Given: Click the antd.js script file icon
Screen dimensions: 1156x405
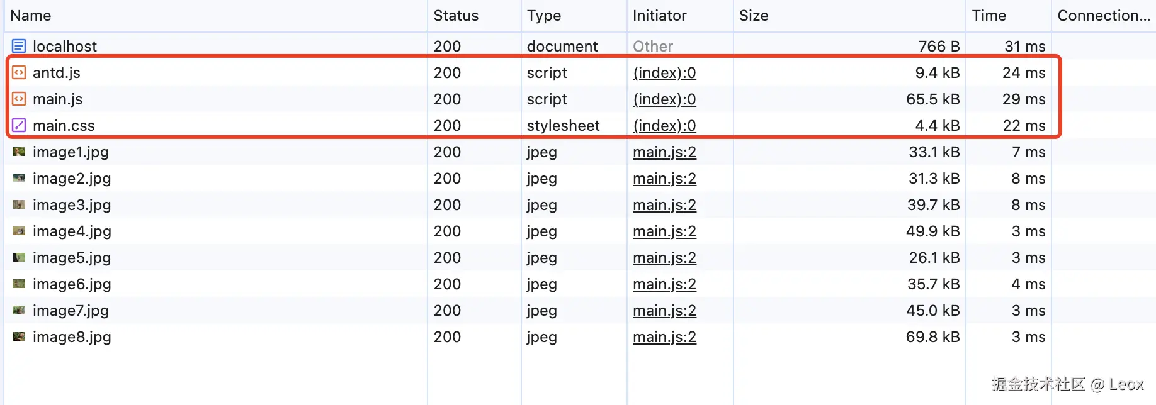Looking at the screenshot, I should [19, 72].
